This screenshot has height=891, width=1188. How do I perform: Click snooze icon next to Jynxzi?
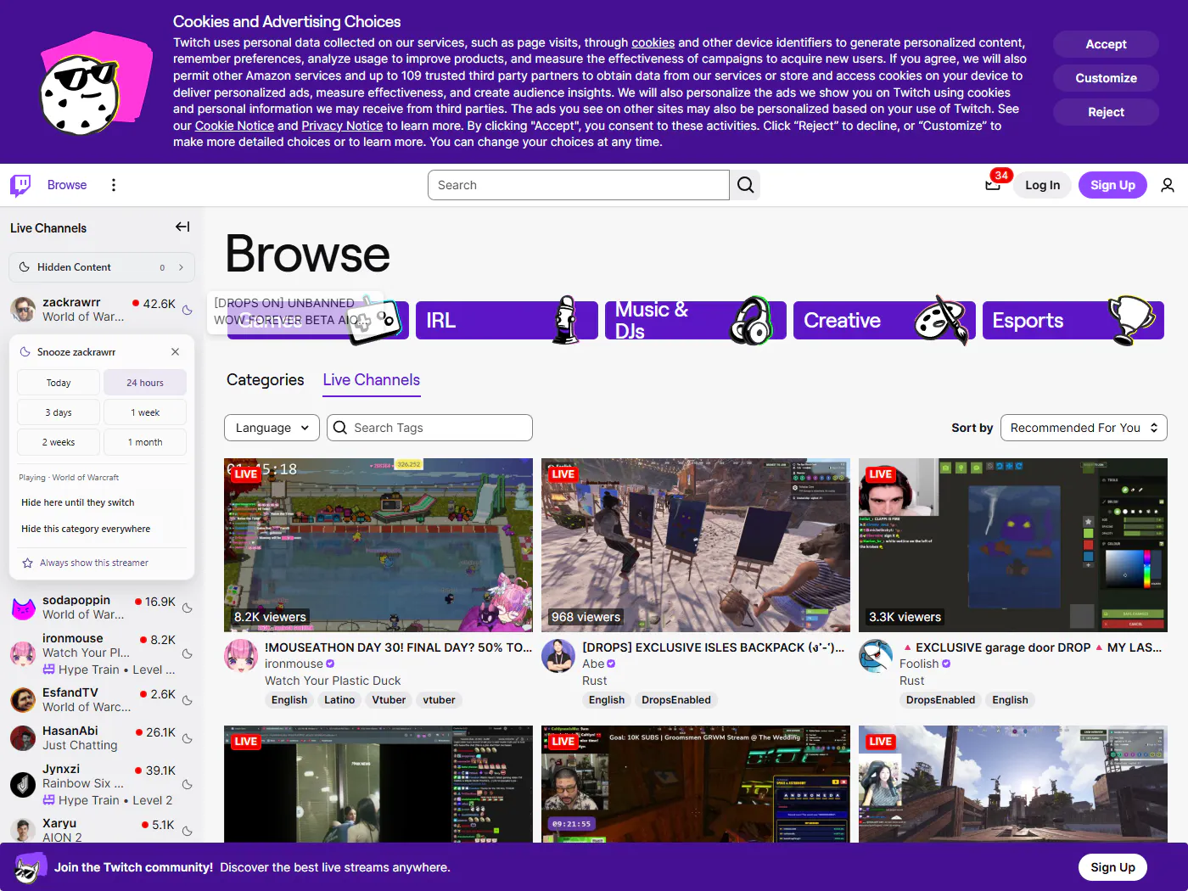pos(188,785)
